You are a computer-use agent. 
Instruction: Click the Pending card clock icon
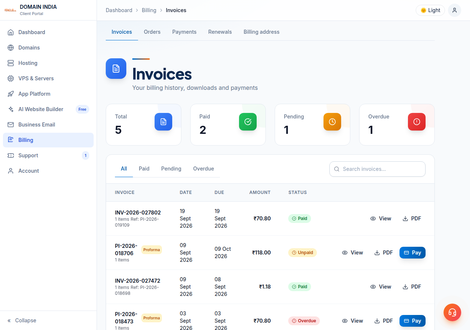click(332, 122)
